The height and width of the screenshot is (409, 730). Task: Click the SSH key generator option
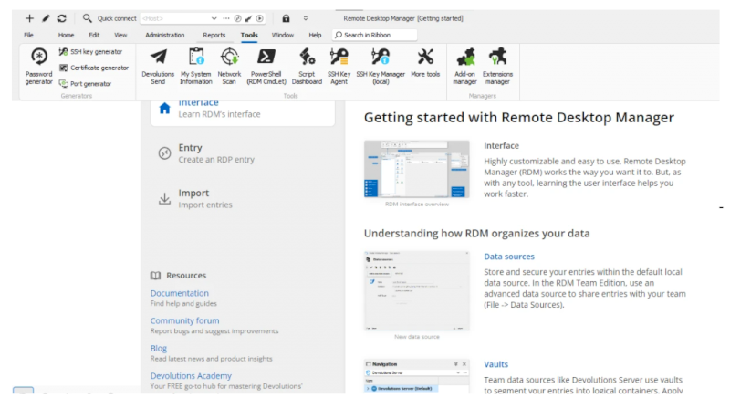[x=90, y=52]
